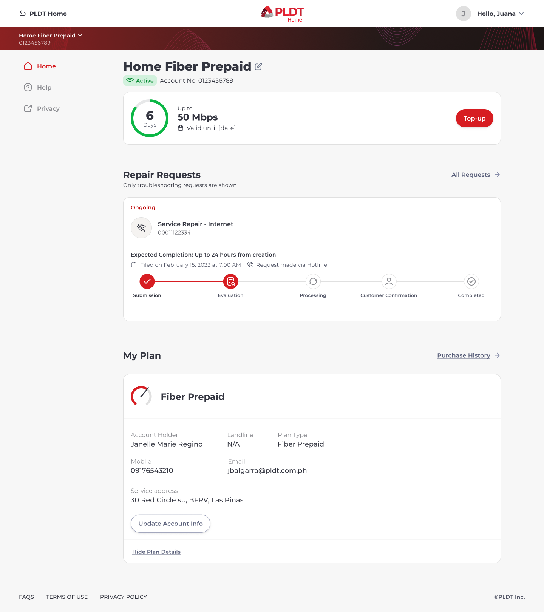Image resolution: width=544 pixels, height=612 pixels.
Task: Click the Privacy external link icon
Action: coord(28,108)
